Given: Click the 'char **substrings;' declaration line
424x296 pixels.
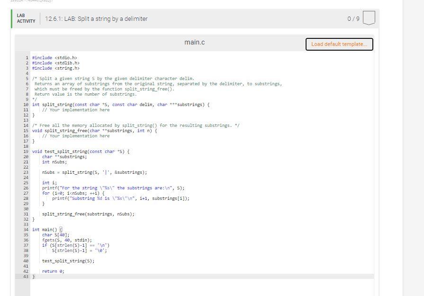Looking at the screenshot, I should [x=64, y=156].
